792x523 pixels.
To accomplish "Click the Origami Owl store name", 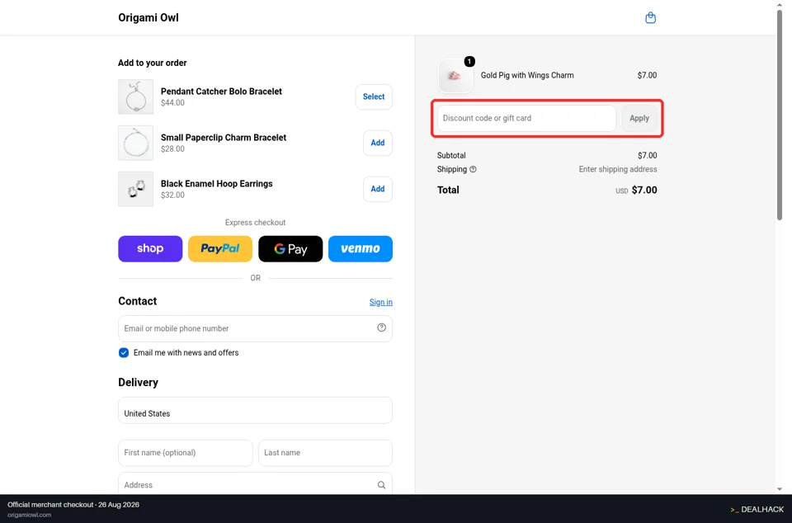I will coord(148,17).
